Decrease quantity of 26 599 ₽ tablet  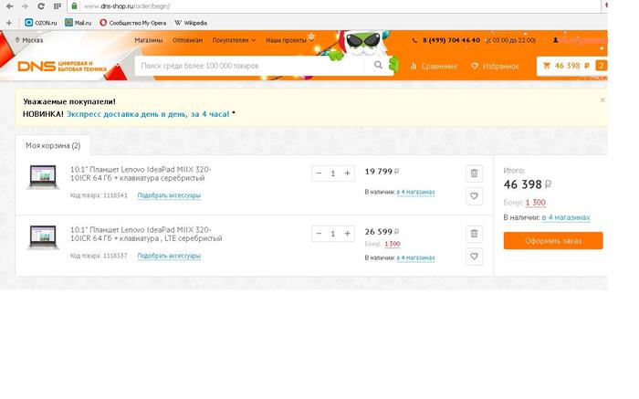pyautogui.click(x=319, y=234)
